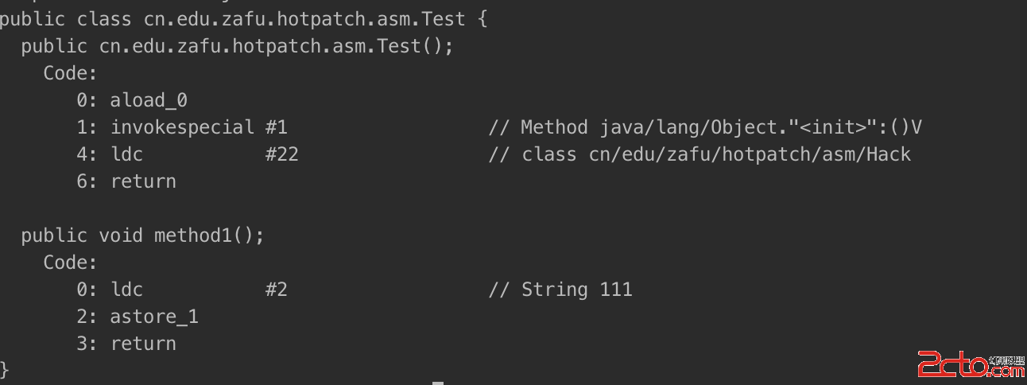
Task: Click the "Code:" label under the constructor
Action: coord(70,73)
